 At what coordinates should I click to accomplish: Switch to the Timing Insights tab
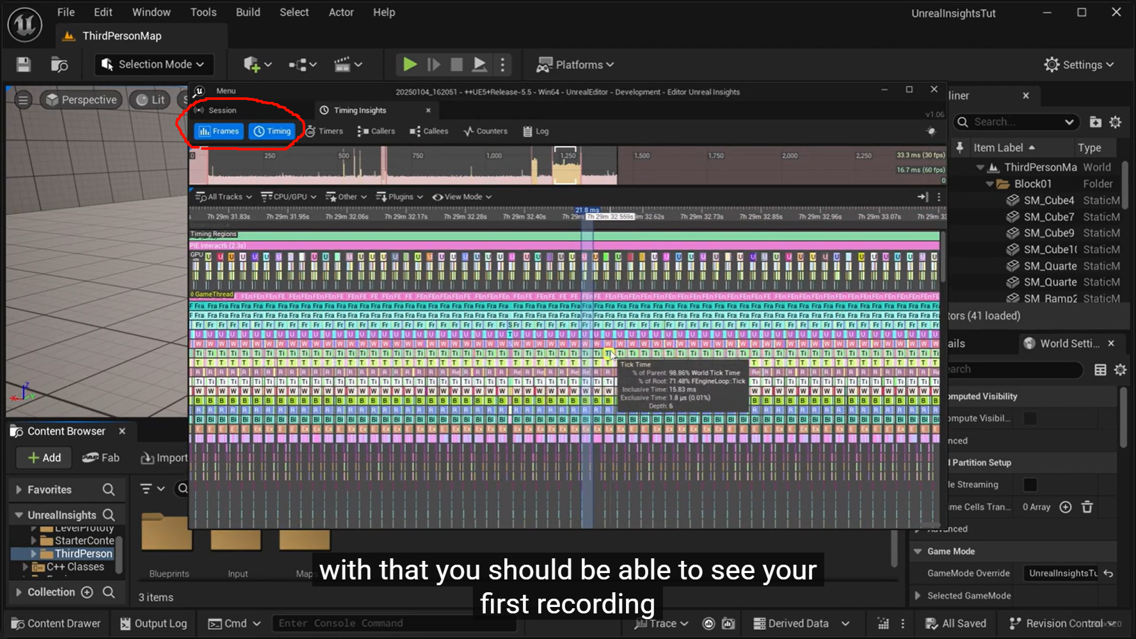click(360, 110)
